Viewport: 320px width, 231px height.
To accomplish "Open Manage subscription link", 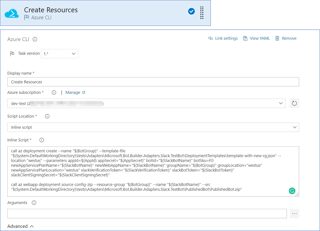I will pos(73,93).
